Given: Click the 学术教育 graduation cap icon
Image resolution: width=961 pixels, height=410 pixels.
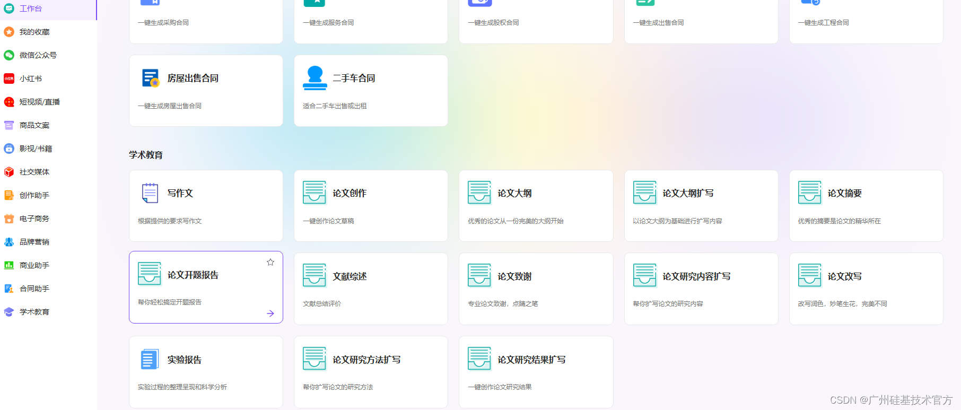Looking at the screenshot, I should pyautogui.click(x=9, y=312).
